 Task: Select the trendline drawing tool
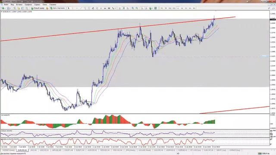tap(81, 8)
